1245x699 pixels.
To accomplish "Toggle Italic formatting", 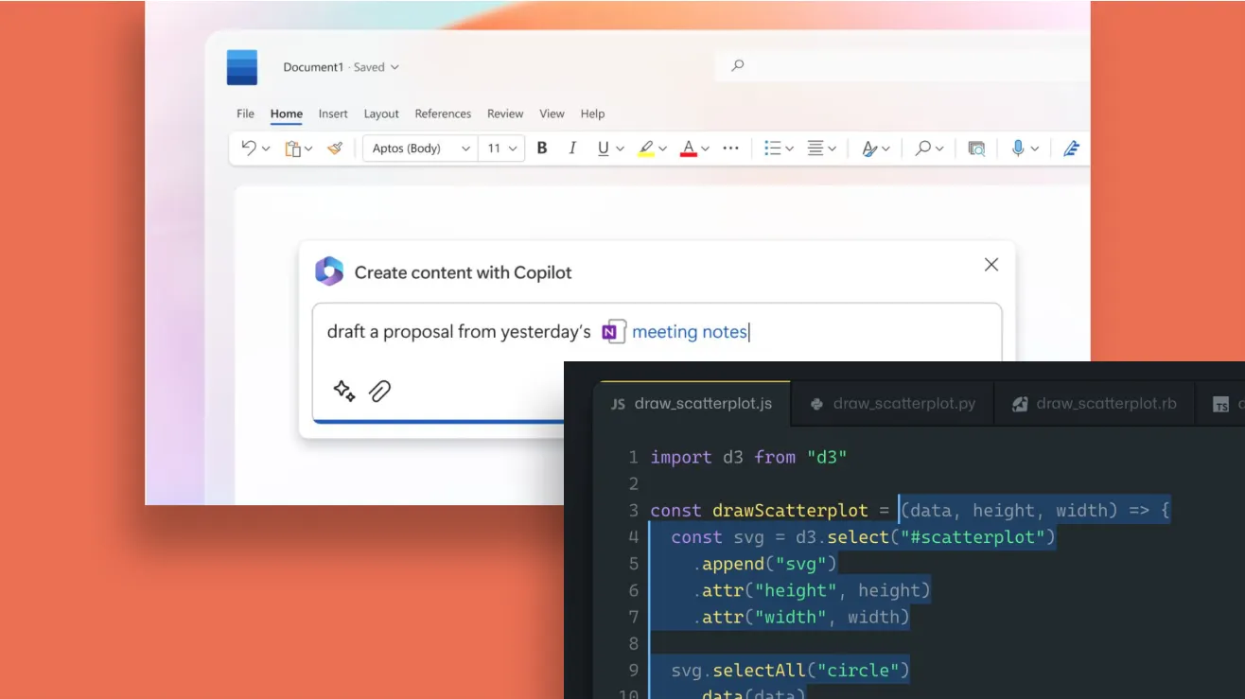I will pos(572,148).
